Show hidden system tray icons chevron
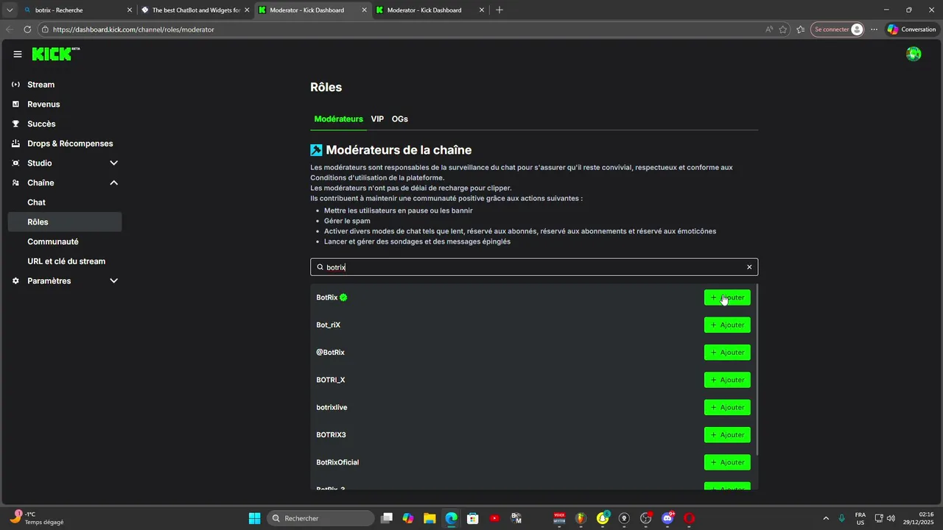This screenshot has width=943, height=530. coord(825,518)
